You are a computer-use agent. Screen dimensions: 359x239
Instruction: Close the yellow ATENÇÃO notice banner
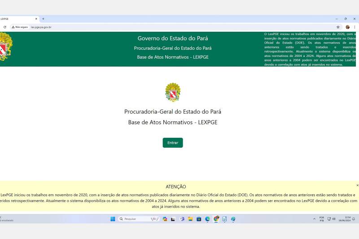click(x=357, y=185)
